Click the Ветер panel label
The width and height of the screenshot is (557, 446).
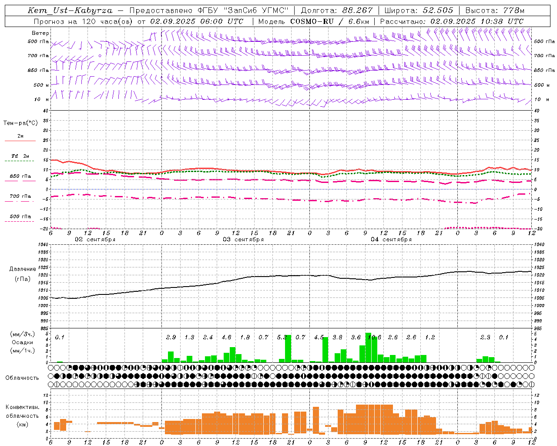coord(40,33)
